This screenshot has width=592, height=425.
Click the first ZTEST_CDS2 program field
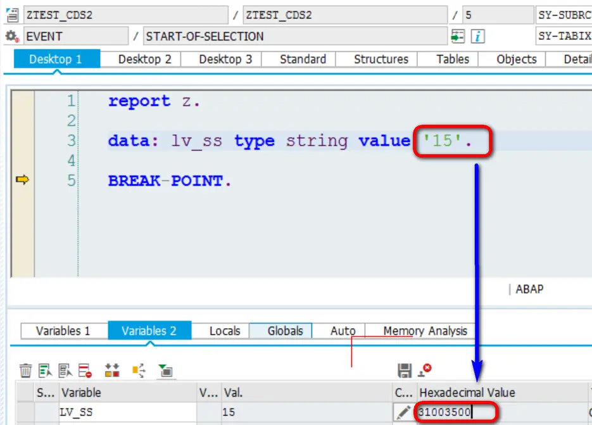coord(126,15)
